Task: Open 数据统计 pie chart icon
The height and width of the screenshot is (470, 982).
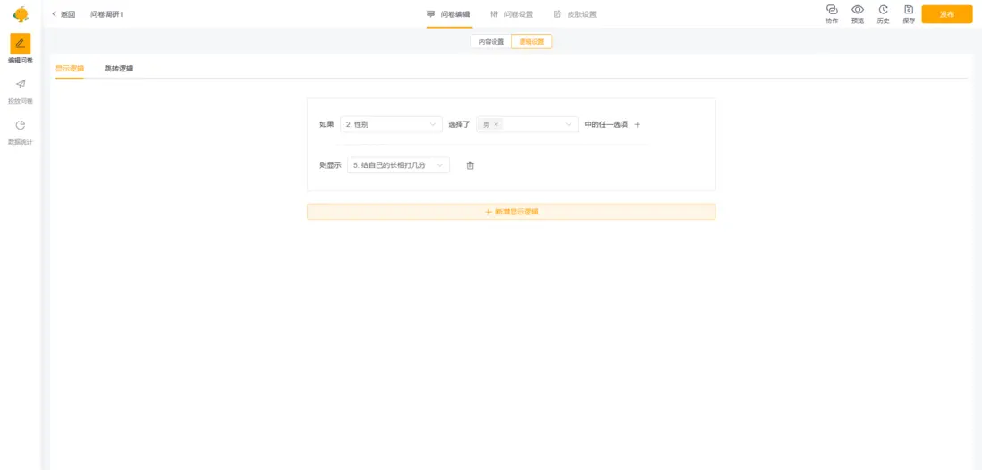Action: (20, 125)
